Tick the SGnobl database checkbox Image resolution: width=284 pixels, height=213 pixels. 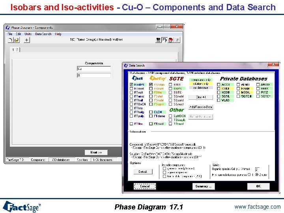(x=170, y=96)
